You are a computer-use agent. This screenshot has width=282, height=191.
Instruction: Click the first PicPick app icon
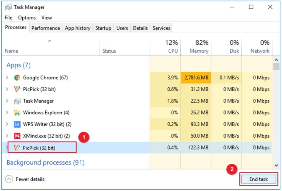click(17, 89)
